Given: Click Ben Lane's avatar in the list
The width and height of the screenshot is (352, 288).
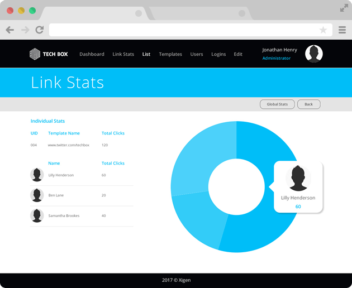Looking at the screenshot, I should point(37,195).
